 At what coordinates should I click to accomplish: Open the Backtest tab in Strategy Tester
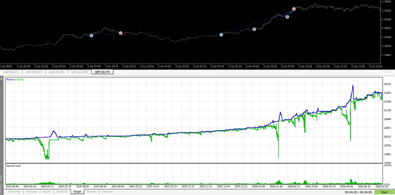(x=62, y=191)
